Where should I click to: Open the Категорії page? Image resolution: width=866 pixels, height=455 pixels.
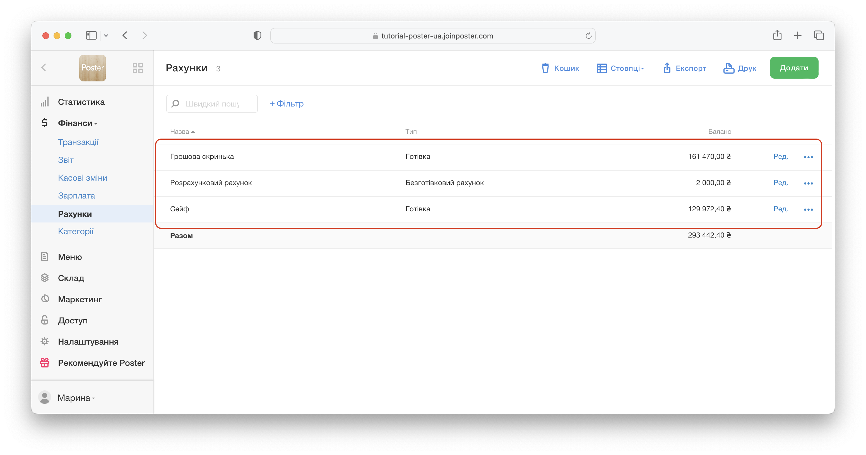point(76,231)
